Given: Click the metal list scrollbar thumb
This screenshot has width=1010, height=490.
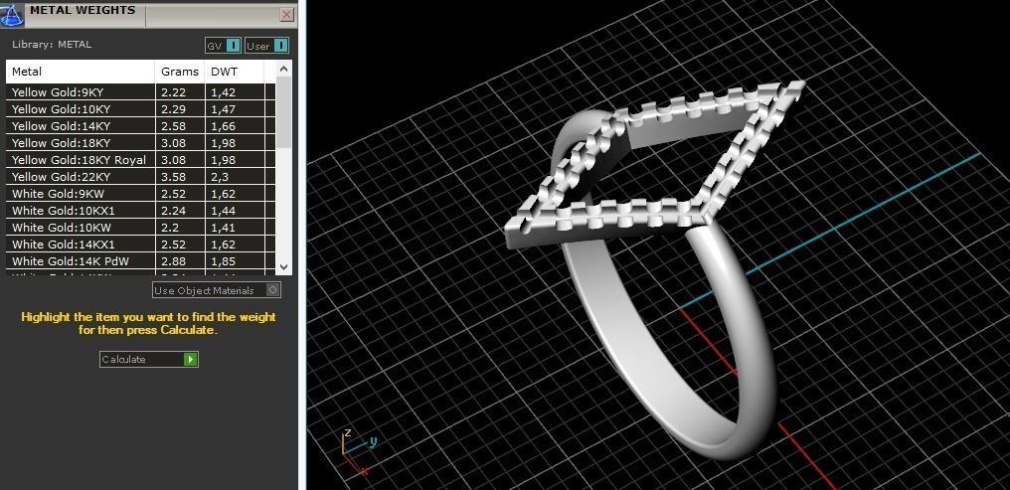Looking at the screenshot, I should pos(283,112).
